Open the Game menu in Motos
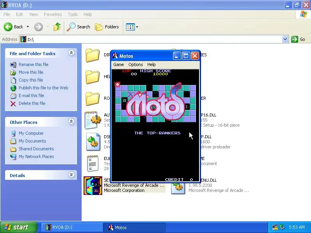The image size is (311, 233). pos(119,64)
